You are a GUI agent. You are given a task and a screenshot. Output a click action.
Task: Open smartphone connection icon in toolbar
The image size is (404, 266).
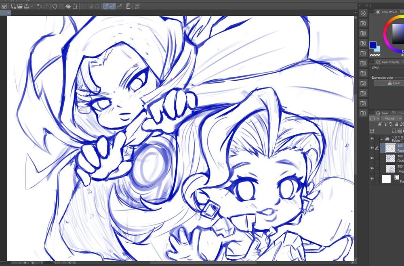(x=128, y=6)
